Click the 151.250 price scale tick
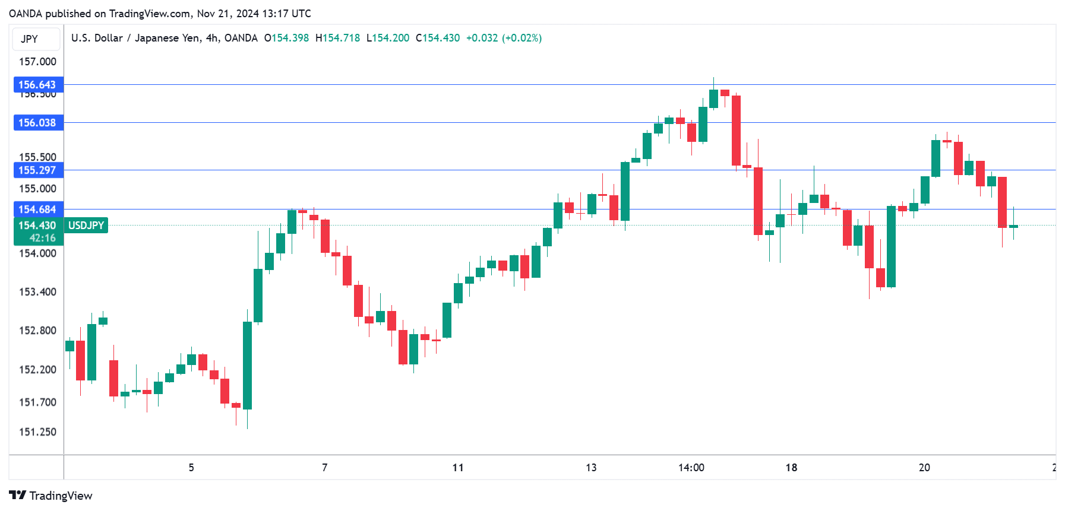This screenshot has height=511, width=1065. [x=37, y=432]
